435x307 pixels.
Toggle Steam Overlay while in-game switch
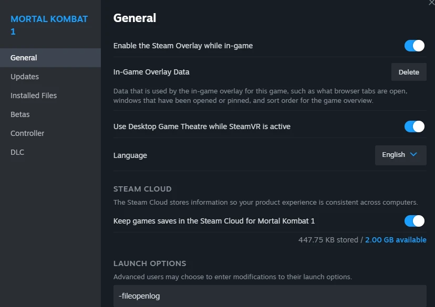[x=414, y=46]
